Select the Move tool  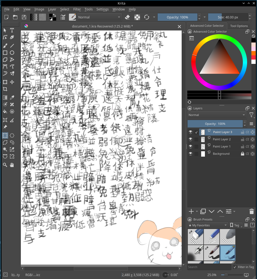pyautogui.click(x=12, y=82)
